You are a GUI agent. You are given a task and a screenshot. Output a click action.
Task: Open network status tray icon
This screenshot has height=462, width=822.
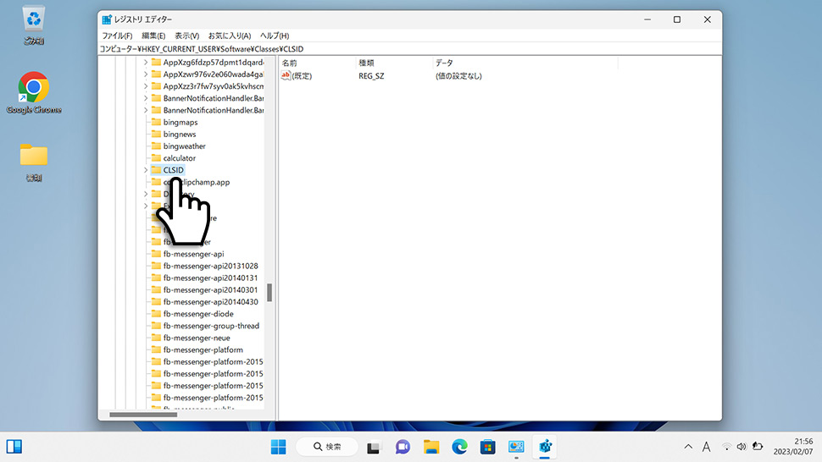click(726, 446)
